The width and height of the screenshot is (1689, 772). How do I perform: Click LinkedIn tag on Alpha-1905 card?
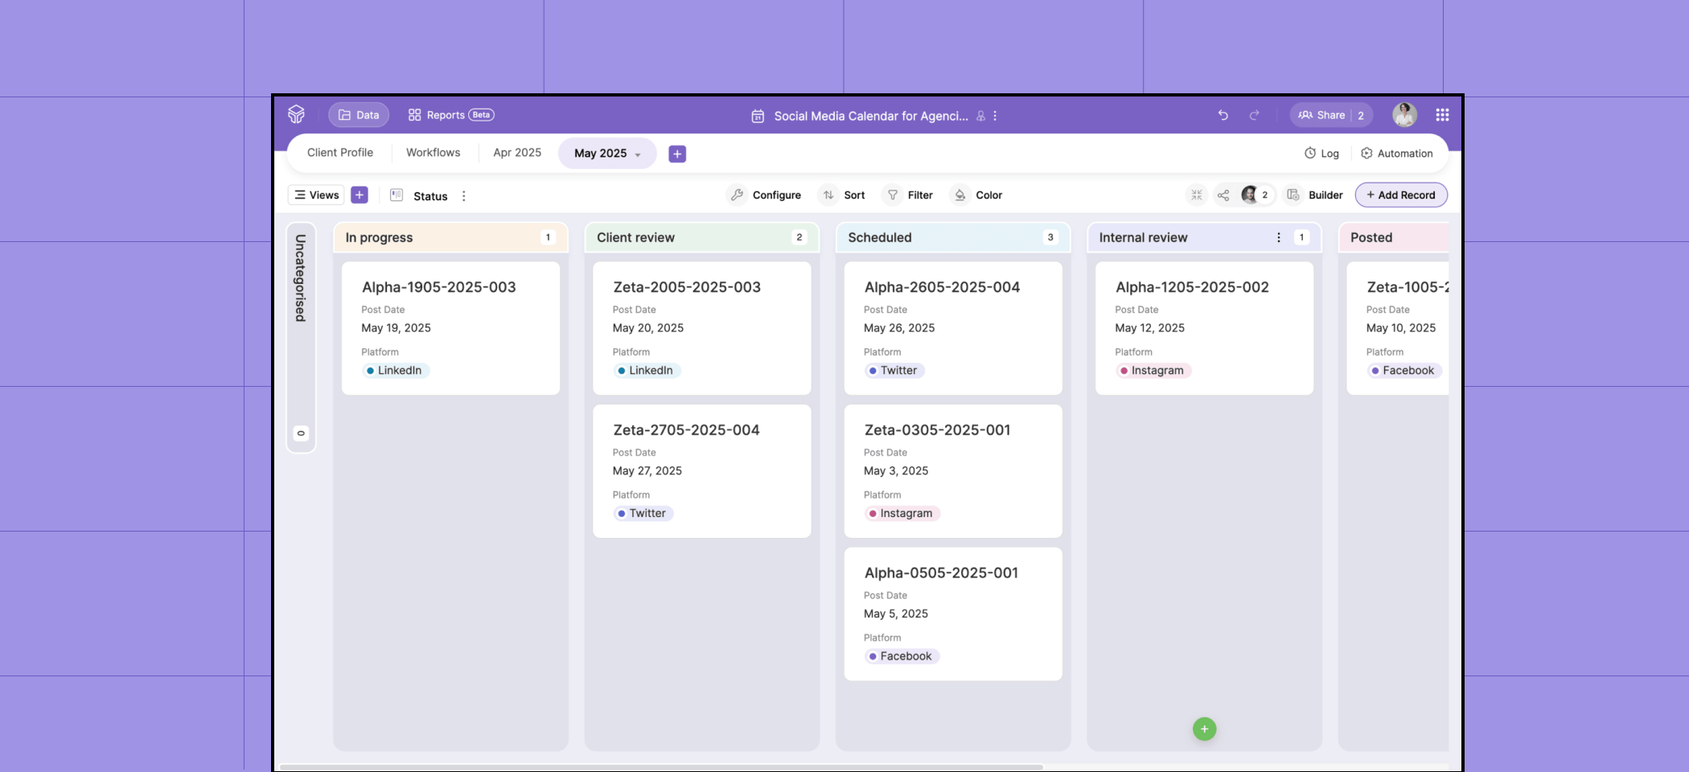(395, 371)
